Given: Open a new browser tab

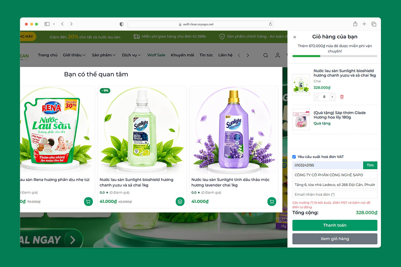Looking at the screenshot, I should tap(364, 24).
